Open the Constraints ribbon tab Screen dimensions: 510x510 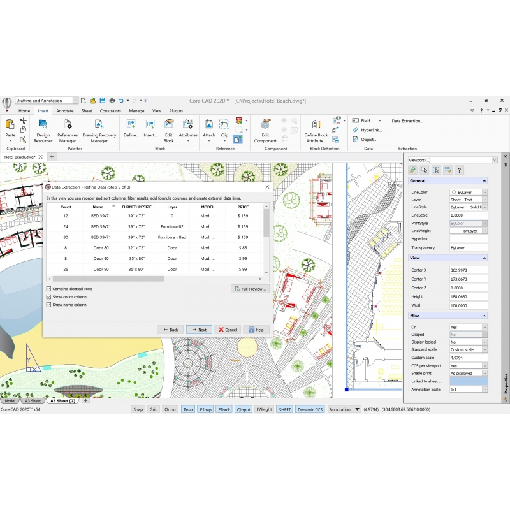[110, 111]
